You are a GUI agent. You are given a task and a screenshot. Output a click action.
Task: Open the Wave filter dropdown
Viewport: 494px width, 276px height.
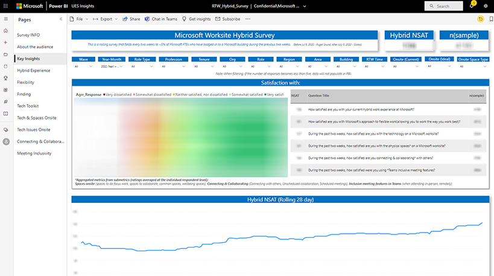pos(83,66)
